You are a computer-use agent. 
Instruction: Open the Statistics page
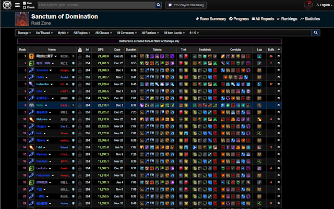tap(310, 19)
